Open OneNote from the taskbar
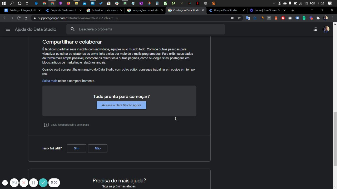Screen dimensions: 337x189 click(141, 3)
